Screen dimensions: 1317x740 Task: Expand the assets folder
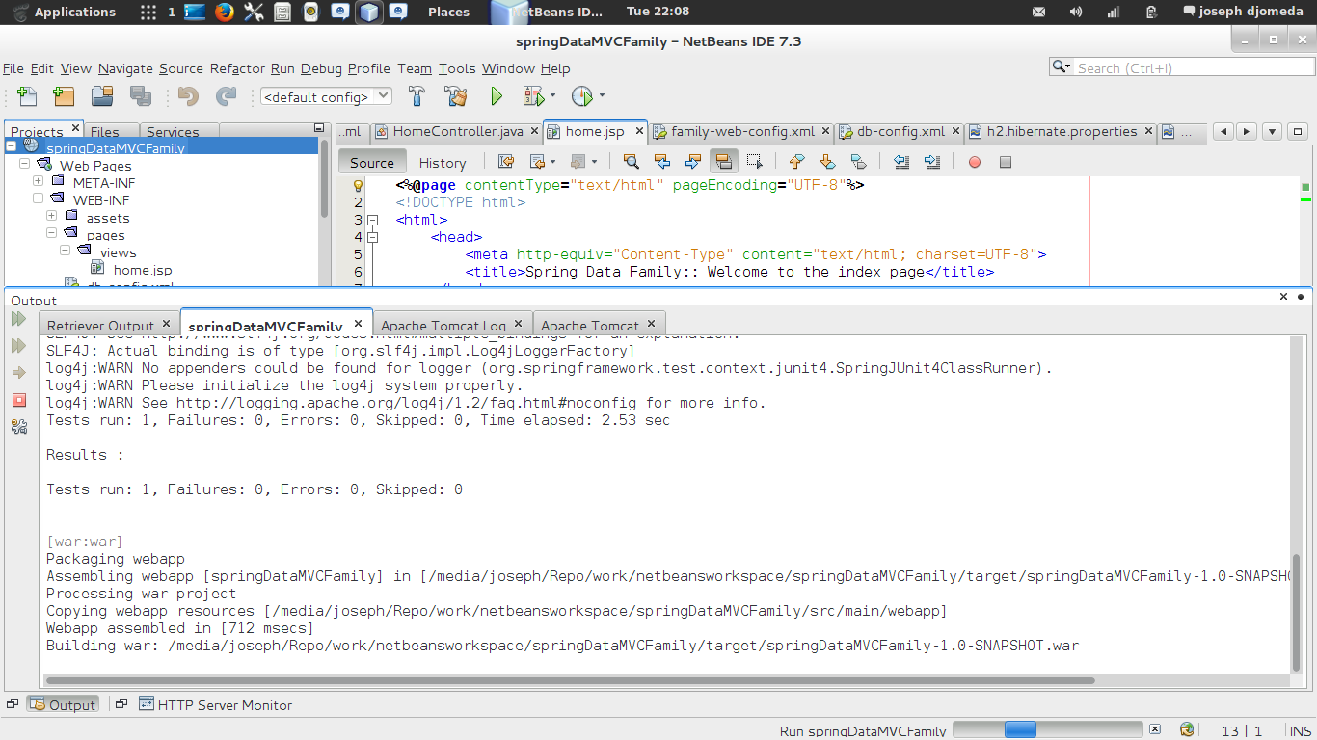(51, 217)
